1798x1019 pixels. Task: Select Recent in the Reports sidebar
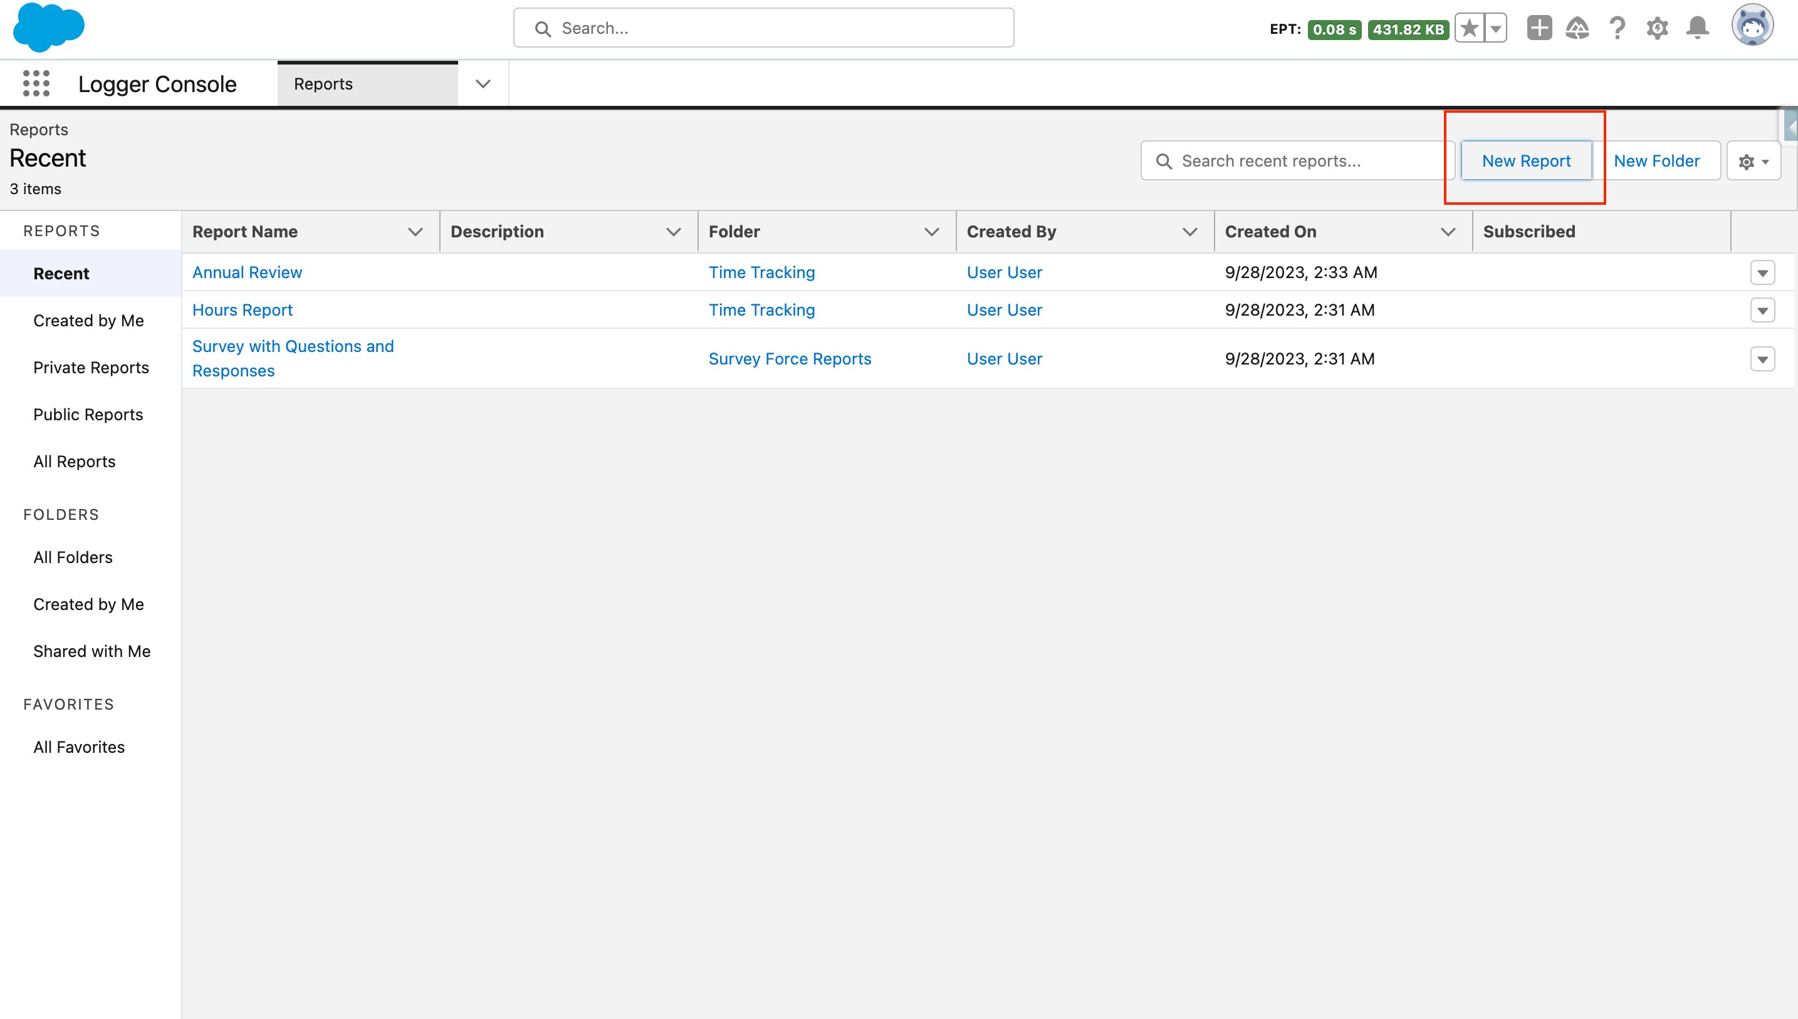point(90,274)
